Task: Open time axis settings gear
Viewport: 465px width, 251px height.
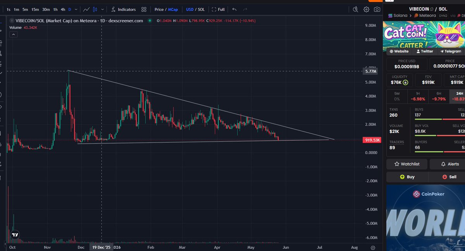Action: tap(373, 247)
